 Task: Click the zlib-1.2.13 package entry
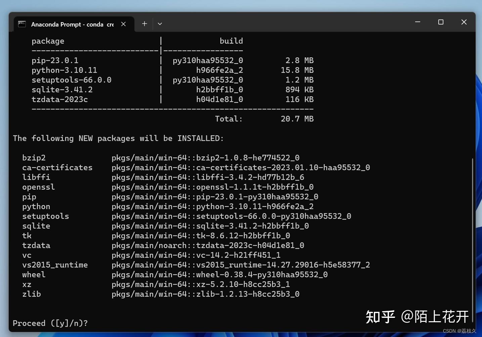[206, 294]
